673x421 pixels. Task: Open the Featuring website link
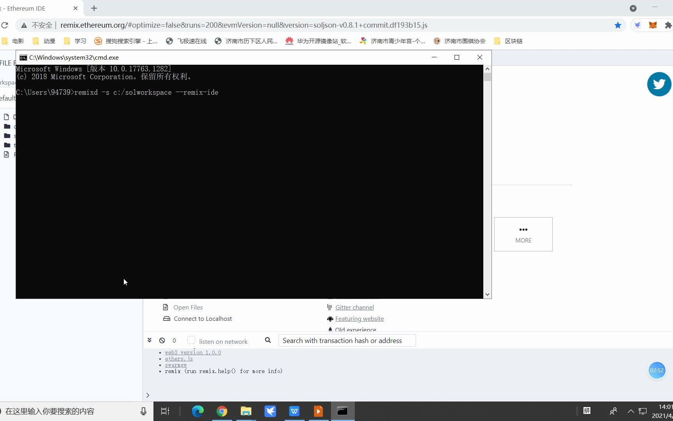359,318
